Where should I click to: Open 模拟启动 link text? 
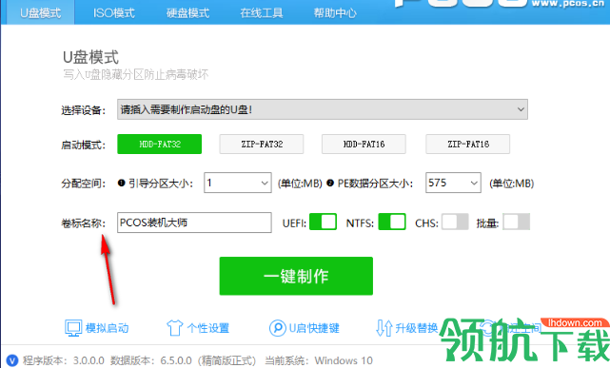107,328
